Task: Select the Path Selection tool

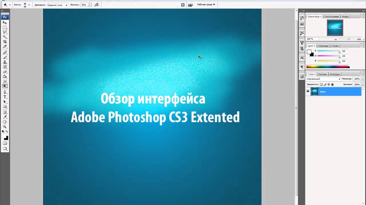Action: 5,102
